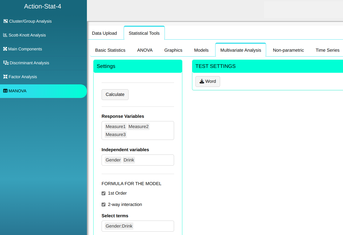
Task: Open the Time Series tab
Action: point(327,50)
